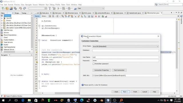
Task: Expand the Drivers tree node
Action: [x=2, y=21]
